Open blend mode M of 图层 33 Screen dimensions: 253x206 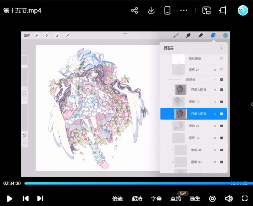click(x=215, y=162)
